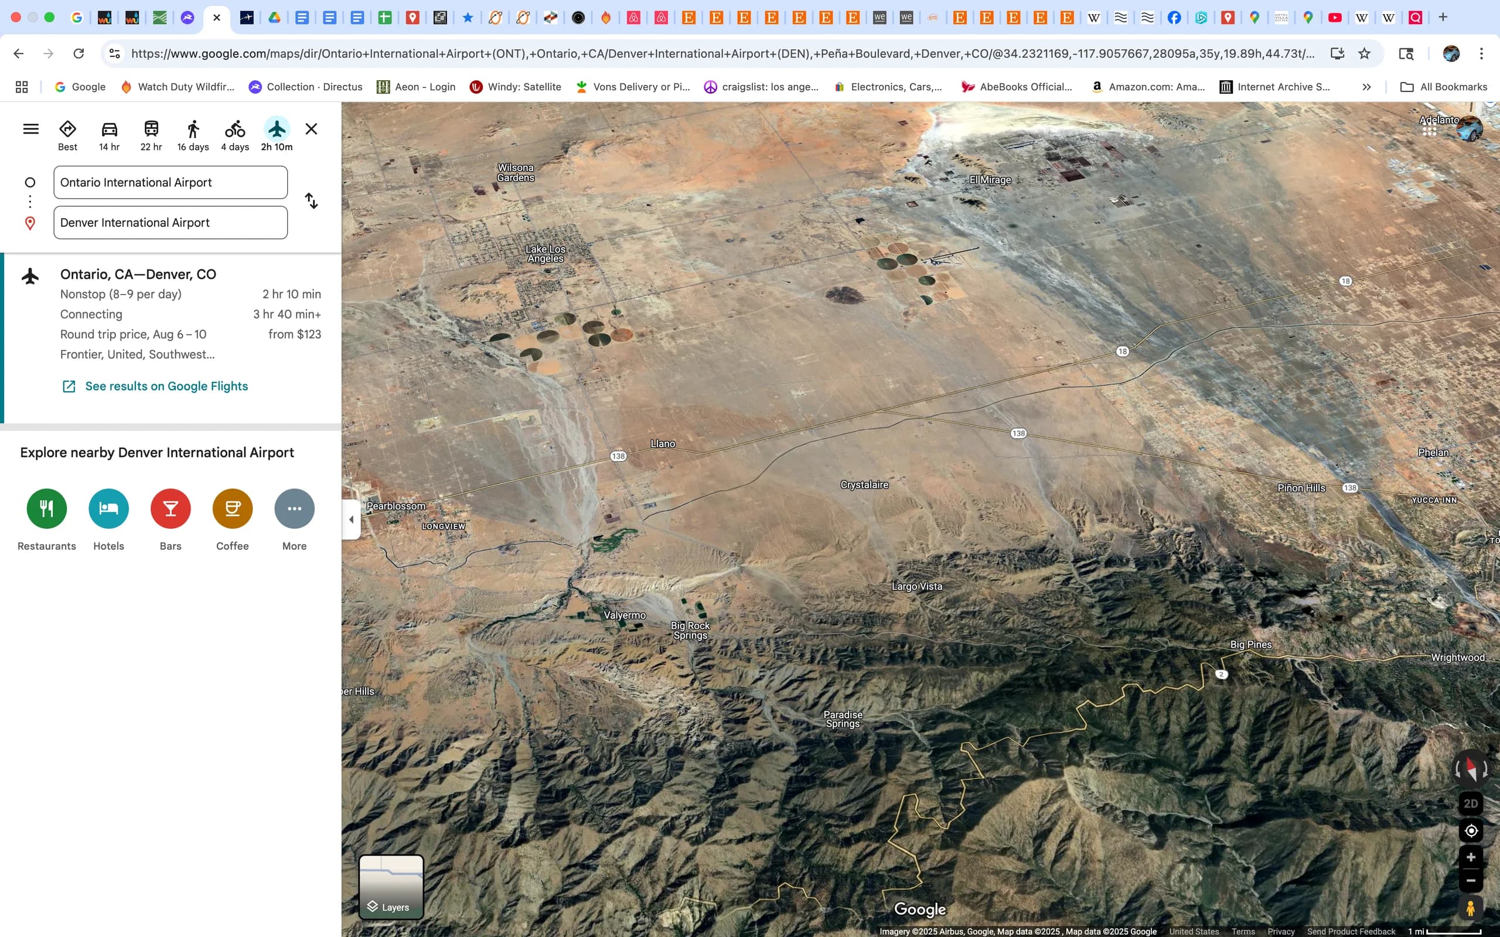The height and width of the screenshot is (937, 1500).
Task: Reload the current page
Action: (79, 53)
